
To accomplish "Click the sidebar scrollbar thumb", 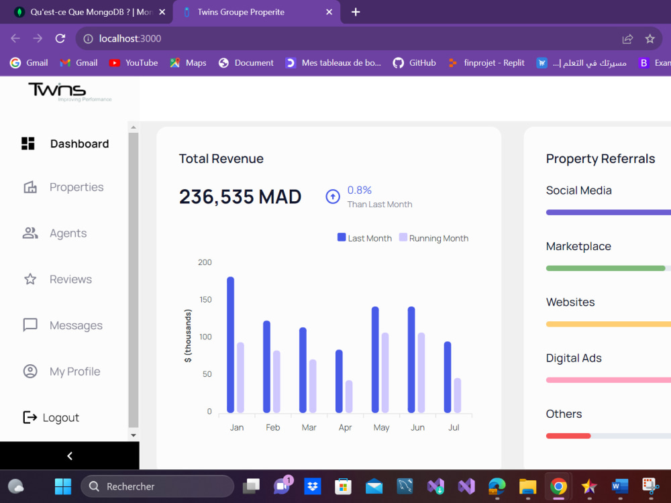I will click(134, 280).
